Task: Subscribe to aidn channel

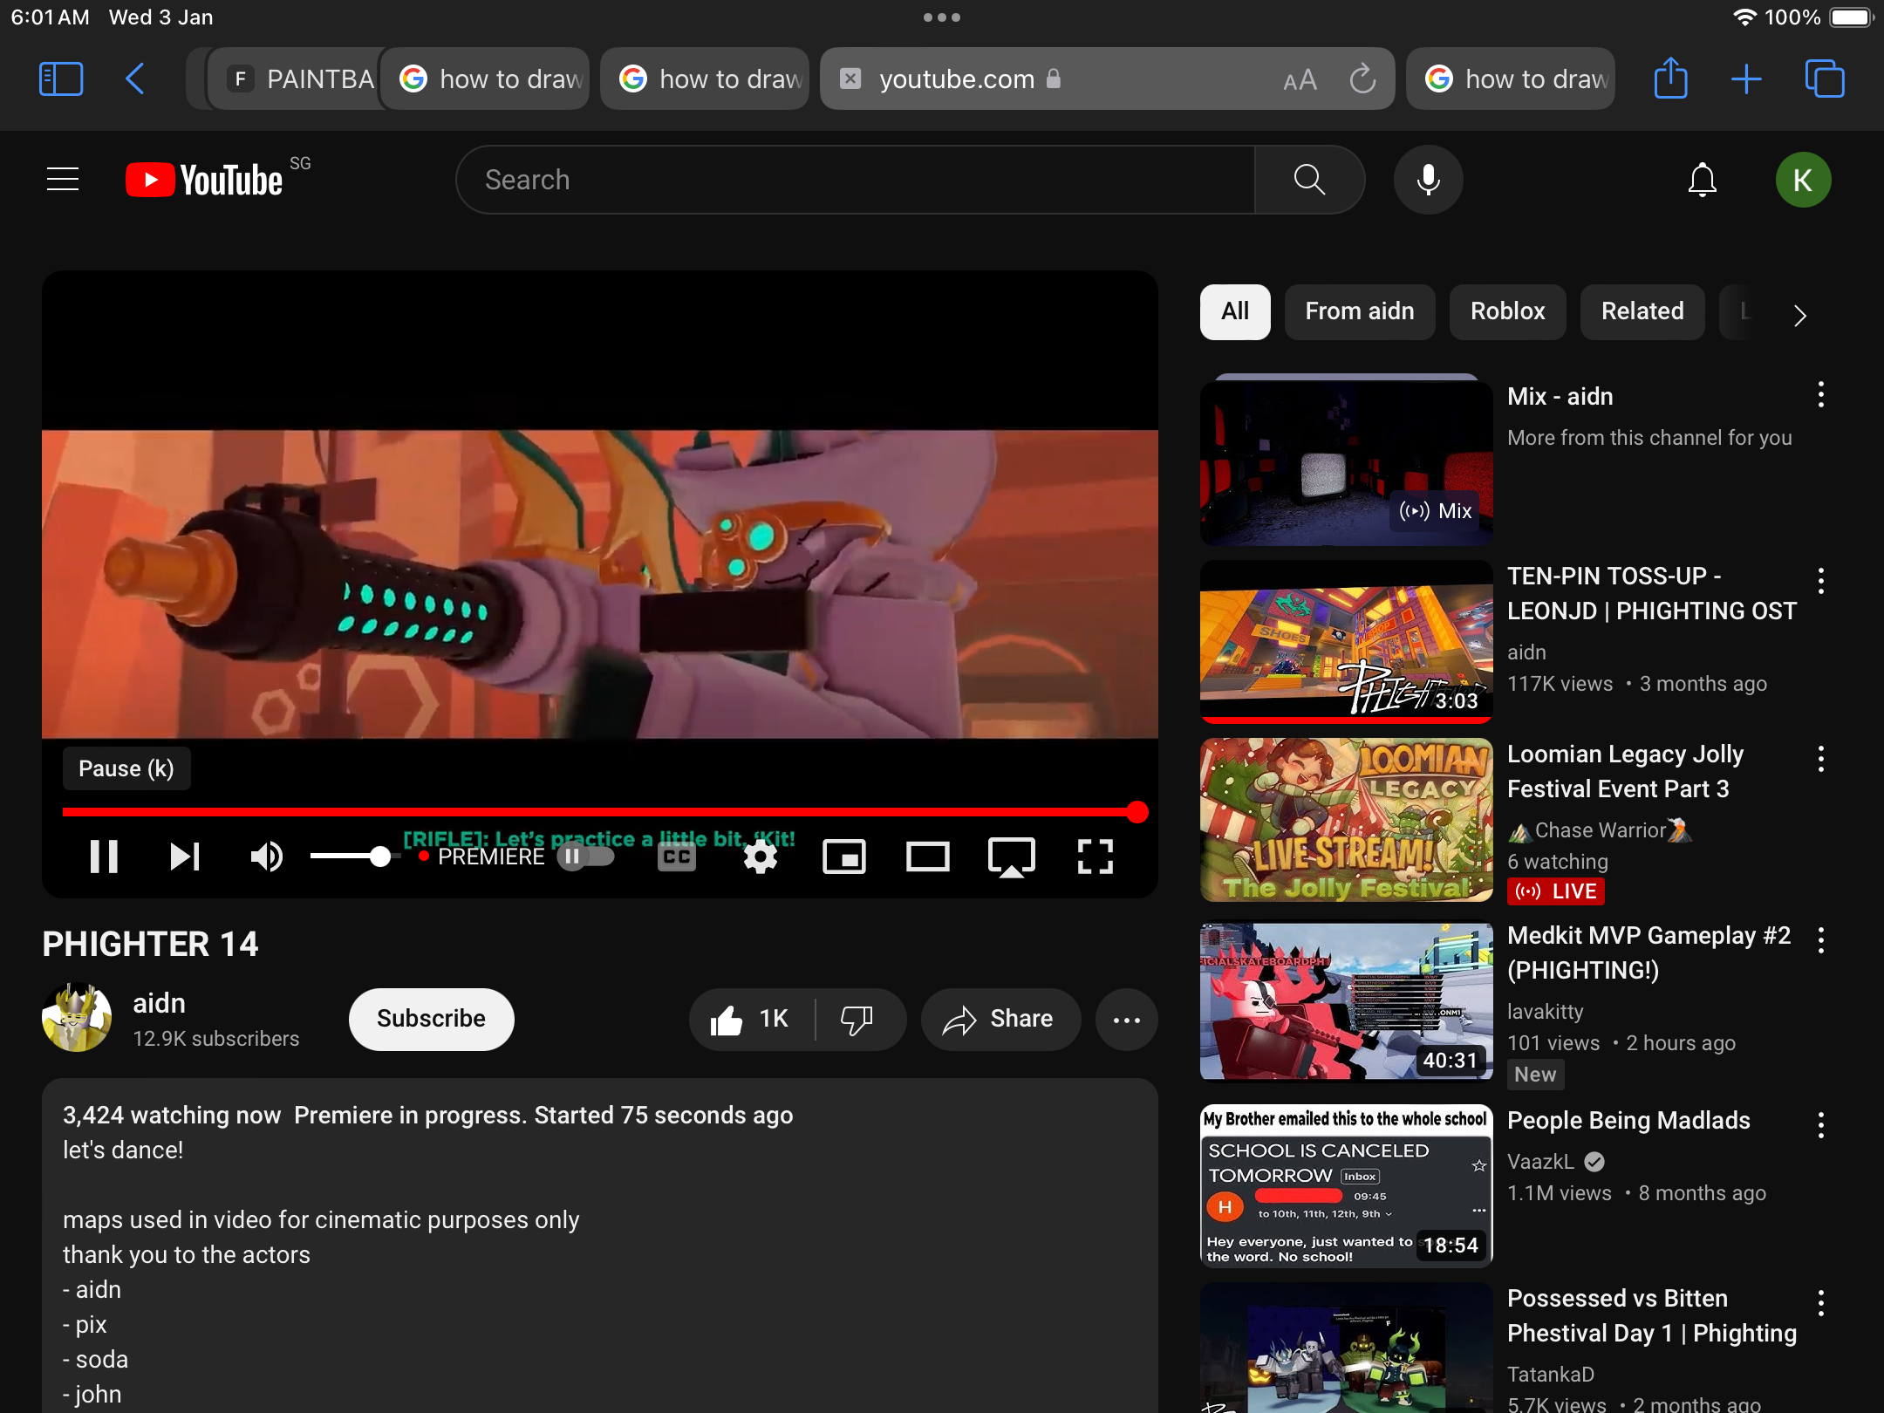Action: point(431,1019)
